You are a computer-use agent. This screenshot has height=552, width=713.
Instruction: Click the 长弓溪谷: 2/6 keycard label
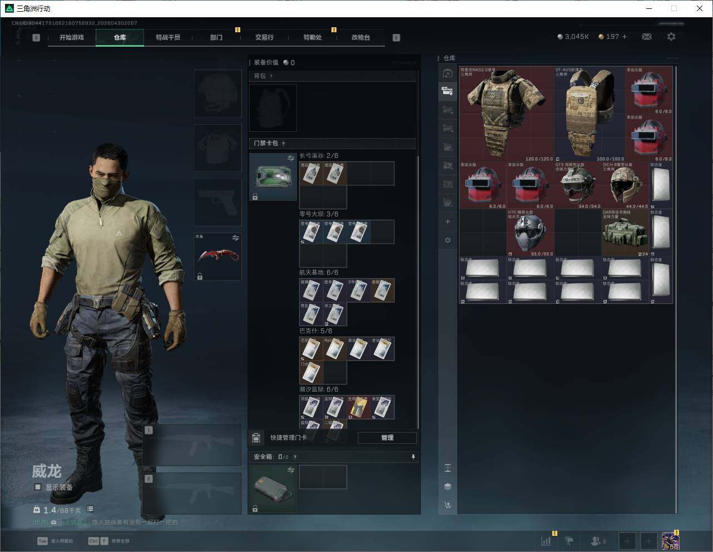(319, 156)
